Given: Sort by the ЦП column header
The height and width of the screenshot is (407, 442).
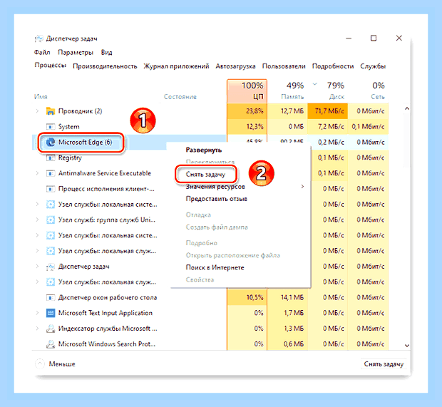Looking at the screenshot, I should [247, 91].
